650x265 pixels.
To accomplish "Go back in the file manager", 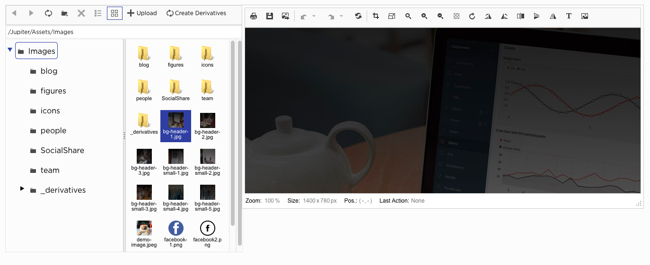I will tap(14, 13).
